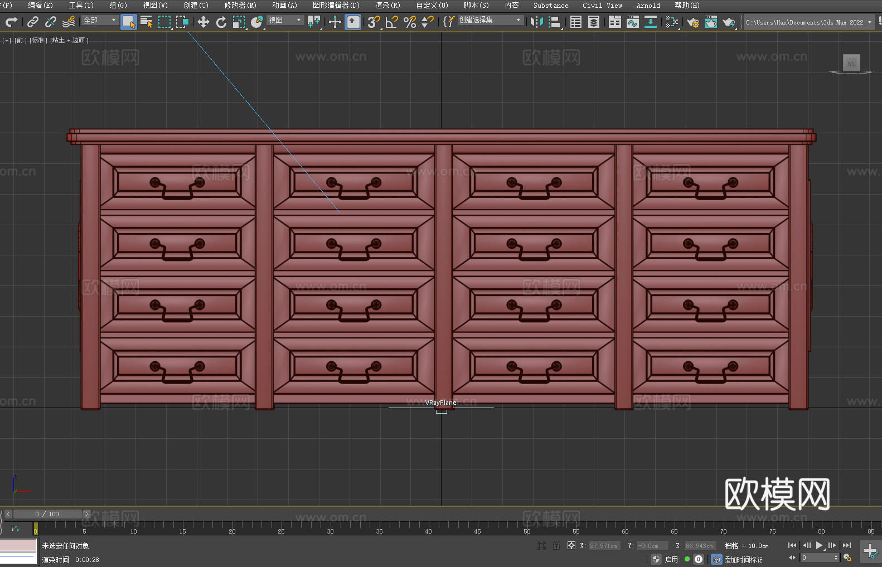Toggle Selection Lock padlock
This screenshot has width=882, height=567.
[x=556, y=545]
